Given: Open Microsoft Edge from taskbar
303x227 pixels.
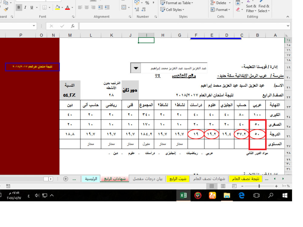Looking at the screenshot, I should tap(241, 196).
